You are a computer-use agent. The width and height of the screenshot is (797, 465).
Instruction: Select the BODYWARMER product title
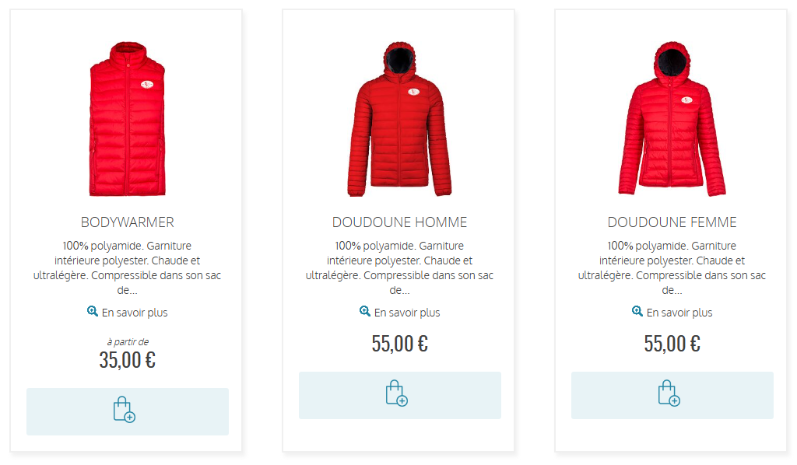pyautogui.click(x=128, y=222)
